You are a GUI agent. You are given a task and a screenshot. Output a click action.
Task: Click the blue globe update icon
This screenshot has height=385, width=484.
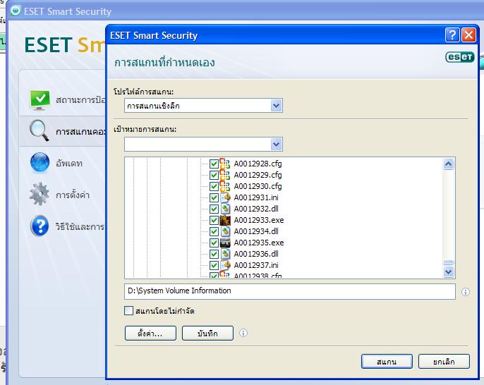[x=40, y=162]
